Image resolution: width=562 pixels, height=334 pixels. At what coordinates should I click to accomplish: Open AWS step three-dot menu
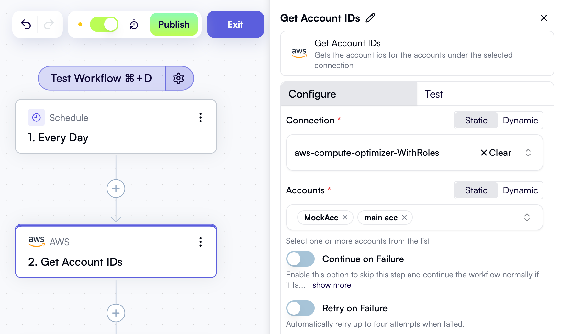[201, 242]
